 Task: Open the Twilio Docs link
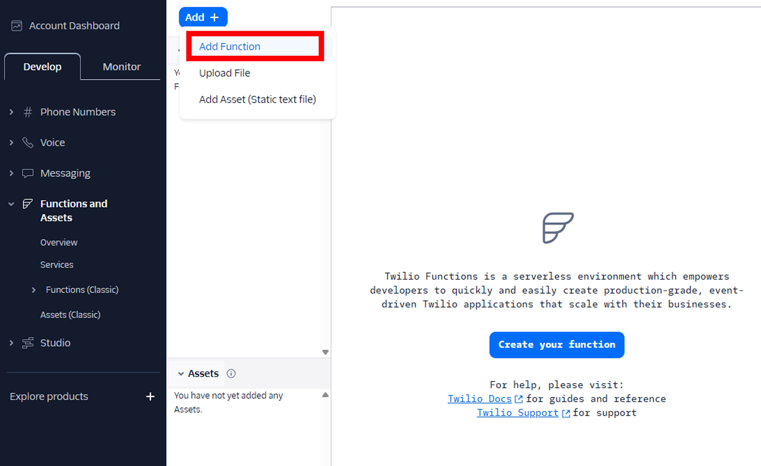(x=479, y=399)
